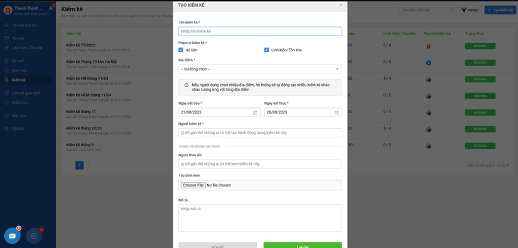Viewport: 518px width, 248px height.
Task: Click the Choose File button
Action: coord(193,185)
